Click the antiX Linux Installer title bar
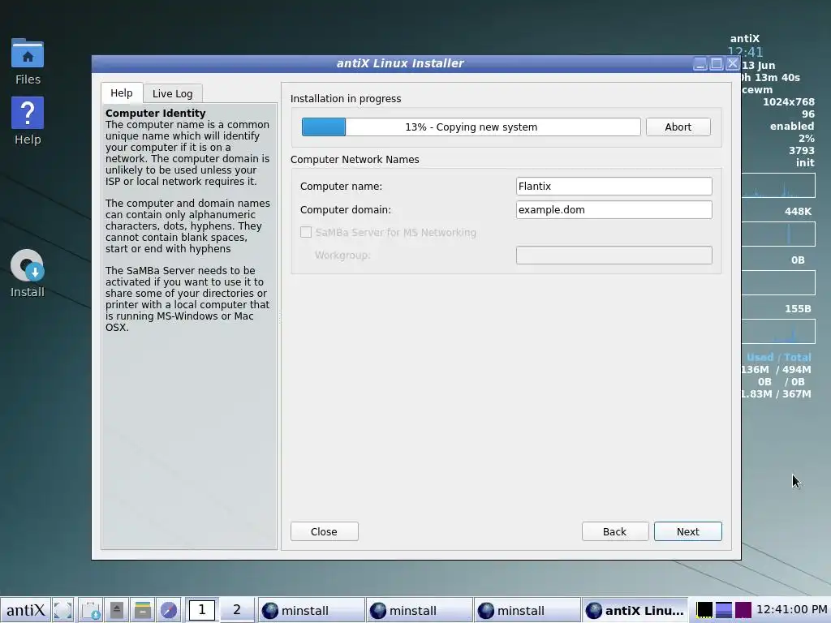 pos(400,63)
